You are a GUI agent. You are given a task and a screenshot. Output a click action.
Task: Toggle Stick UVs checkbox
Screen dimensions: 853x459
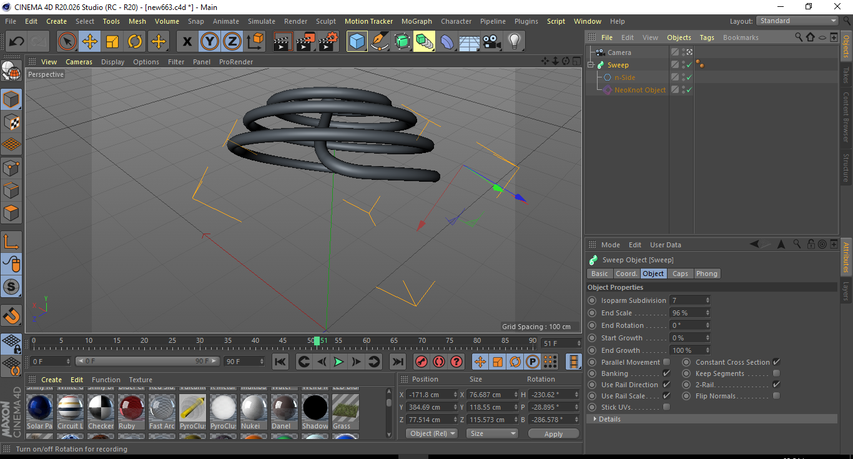pos(666,407)
